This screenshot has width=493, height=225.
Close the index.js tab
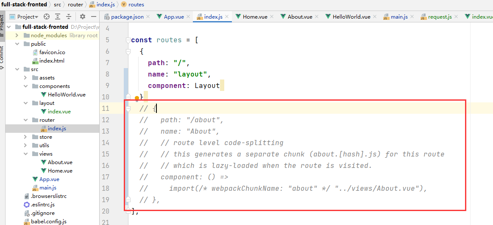tap(226, 16)
